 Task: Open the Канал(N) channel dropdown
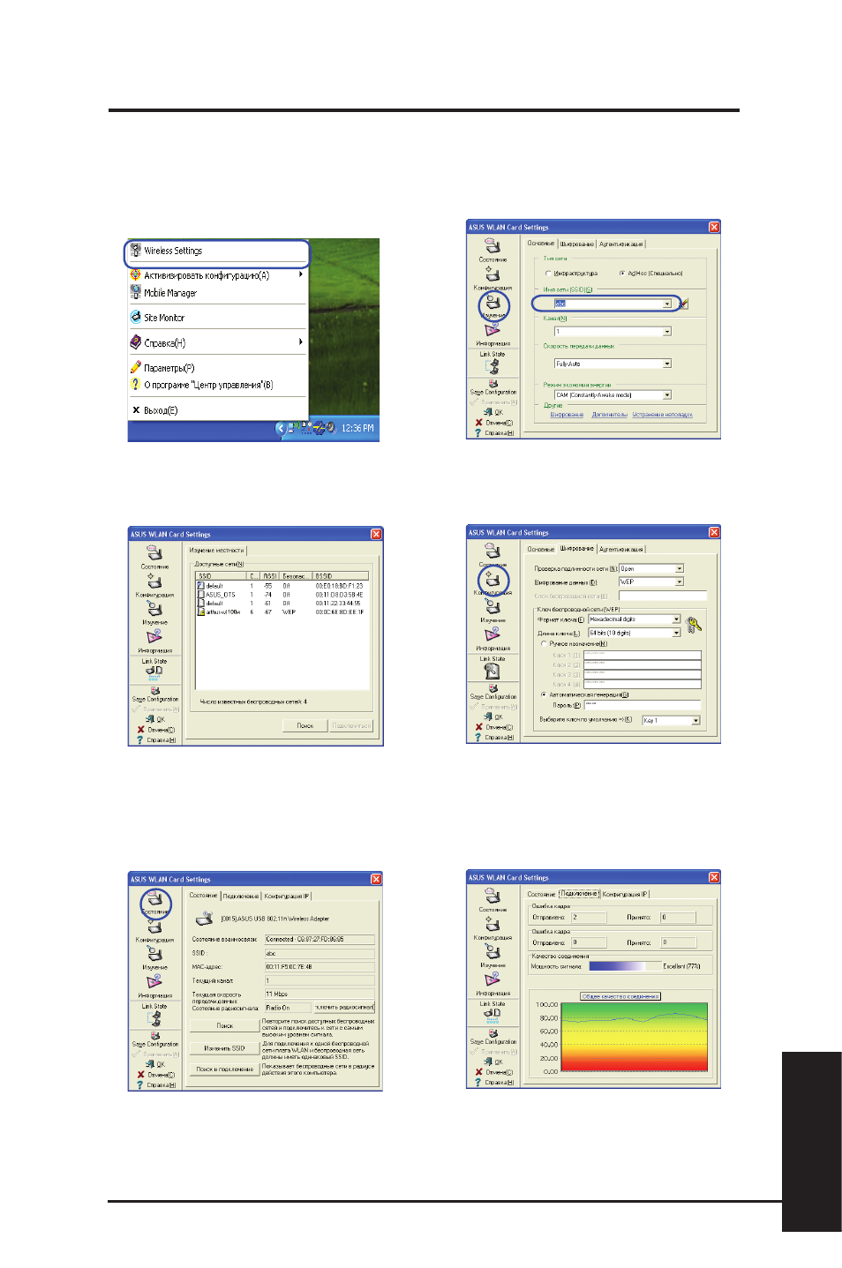pyautogui.click(x=667, y=332)
